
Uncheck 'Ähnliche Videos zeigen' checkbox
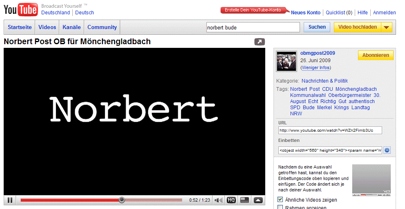(x=280, y=200)
